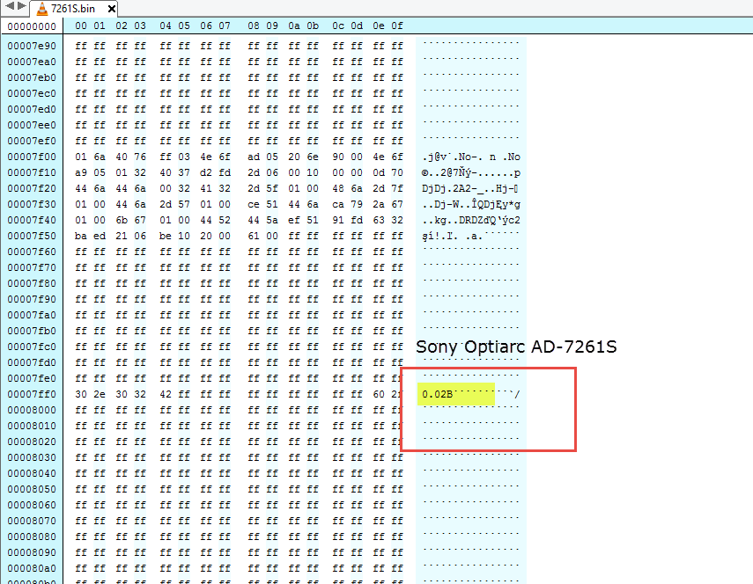Click row offset 00007f80

coord(32,283)
